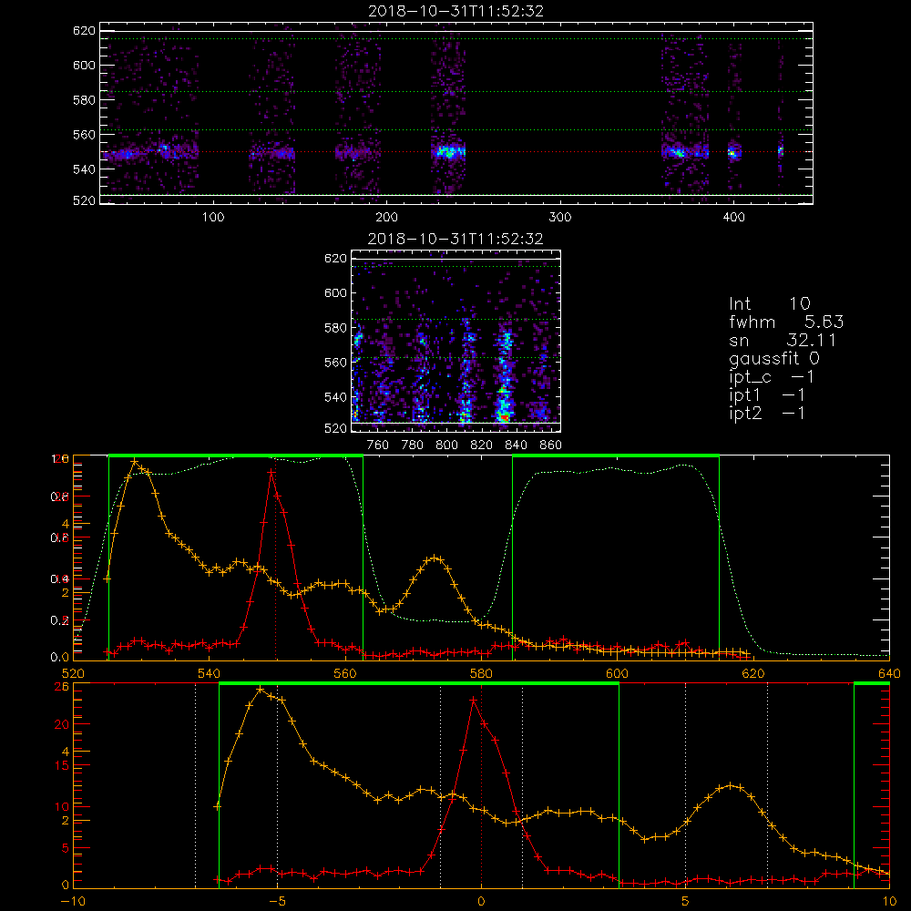Screen dimensions: 911x911
Task: Click red y-axis label 15 on bottom plot
Action: point(62,766)
